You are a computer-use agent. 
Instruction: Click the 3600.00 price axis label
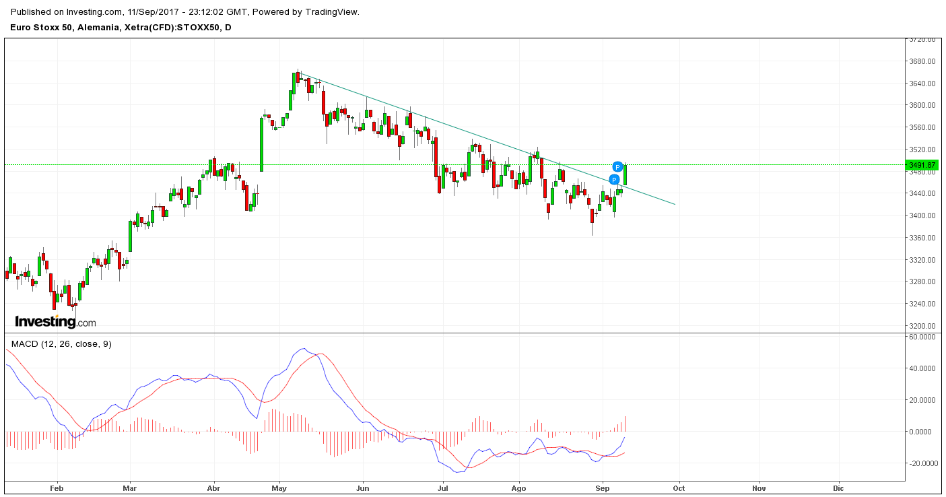pos(922,105)
